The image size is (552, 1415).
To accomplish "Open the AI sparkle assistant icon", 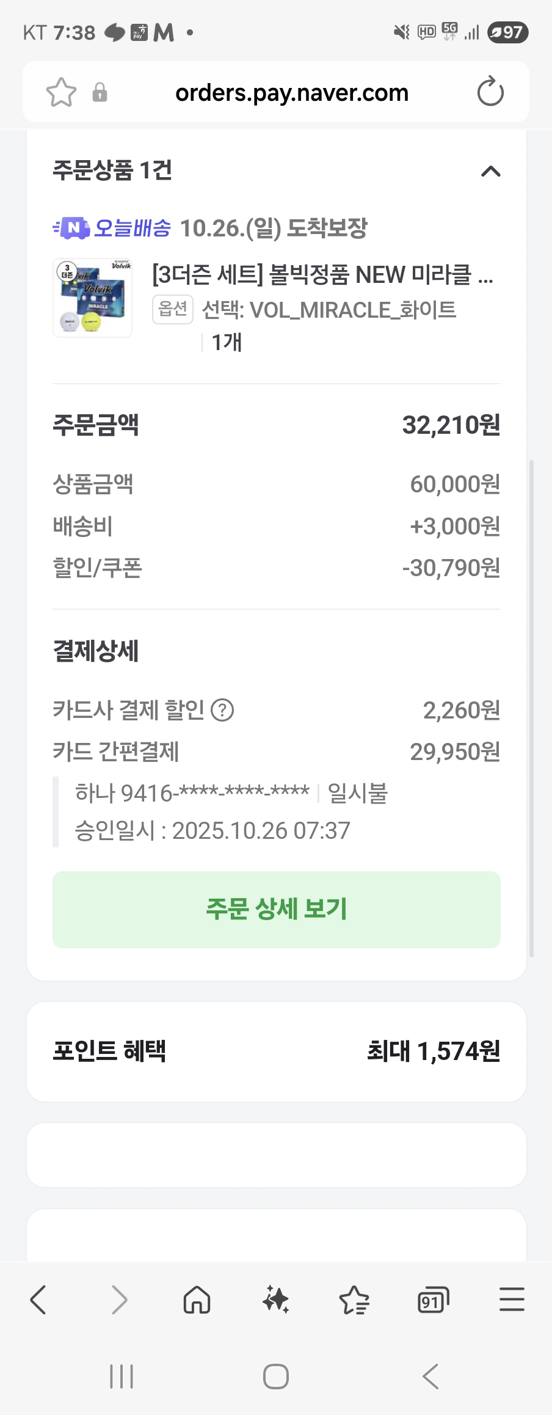I will 275,1300.
